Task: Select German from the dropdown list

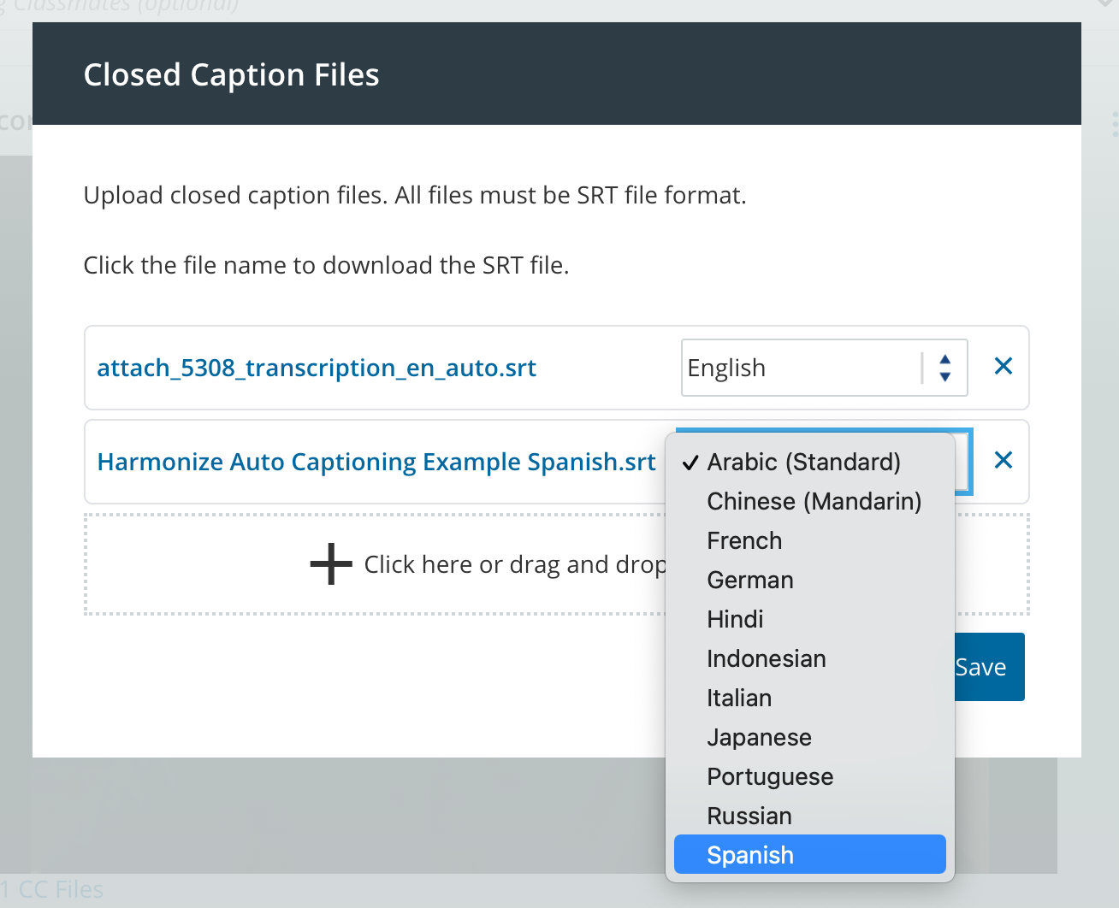Action: (750, 580)
